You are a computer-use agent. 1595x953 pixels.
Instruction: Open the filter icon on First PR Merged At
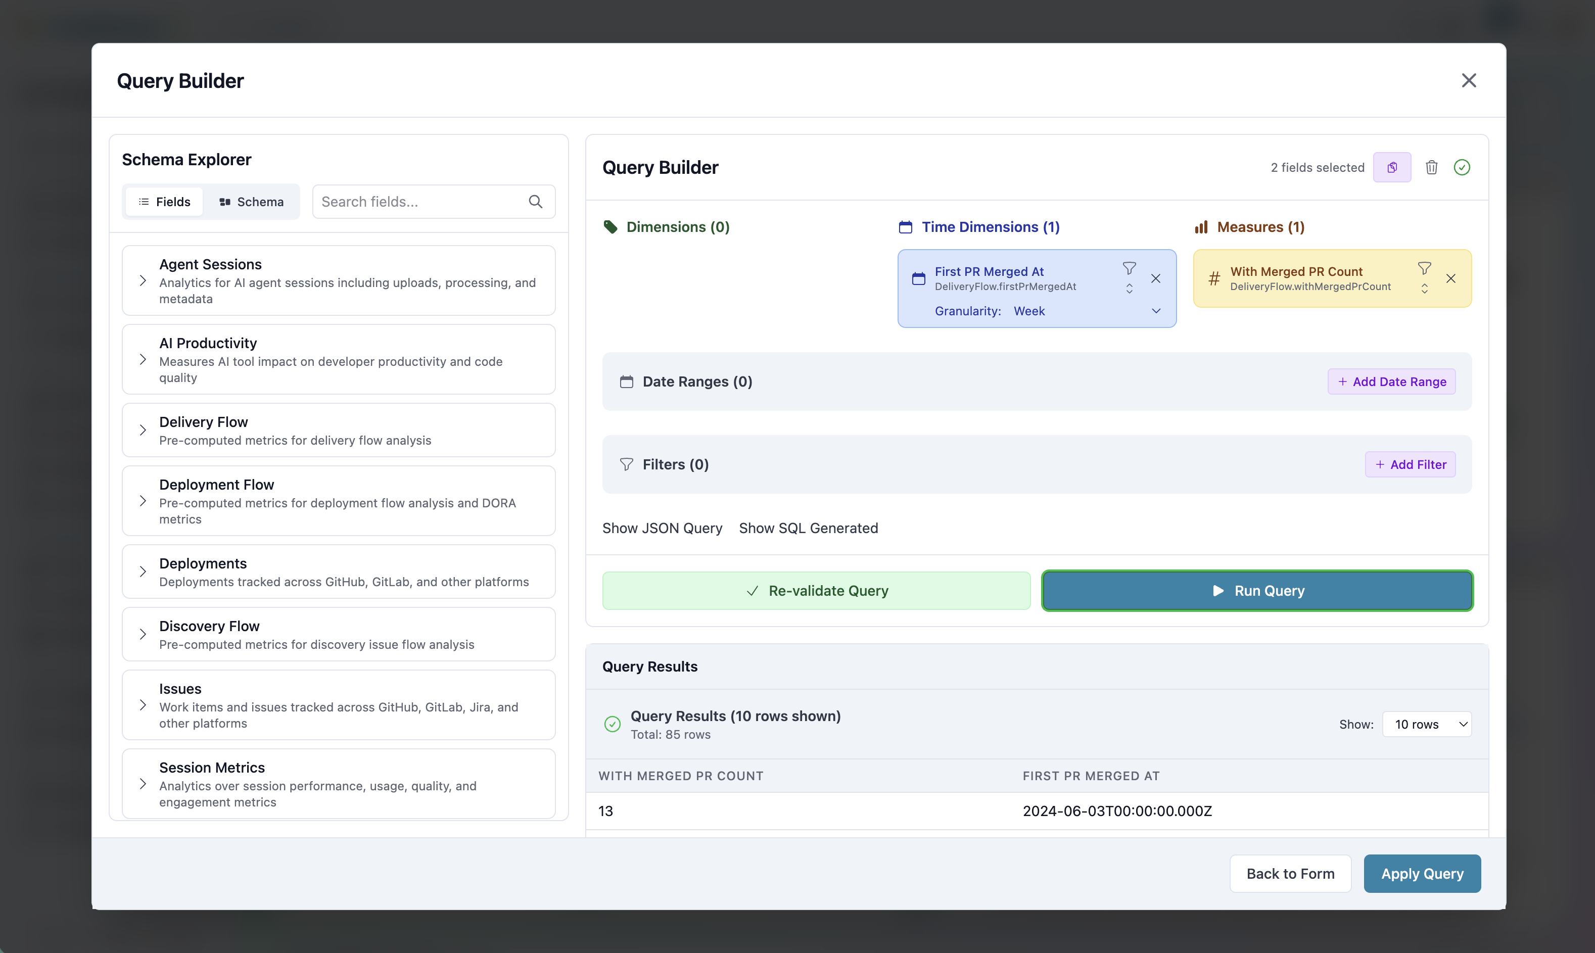(1129, 268)
